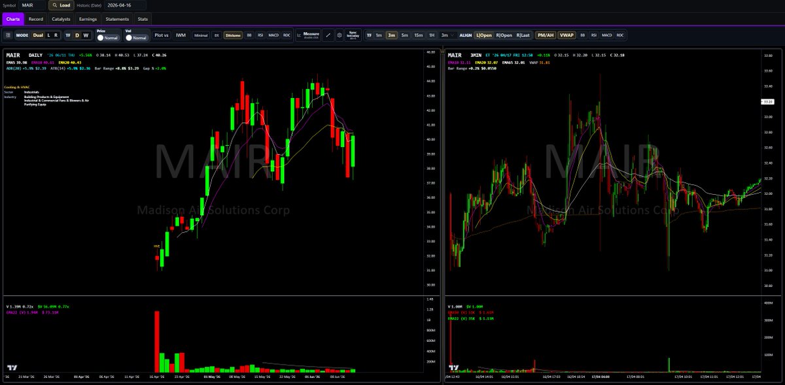
Task: Open the Charts tab
Action: coord(13,19)
